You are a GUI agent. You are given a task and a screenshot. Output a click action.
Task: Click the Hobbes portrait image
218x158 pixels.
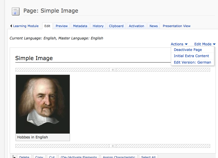(x=43, y=104)
